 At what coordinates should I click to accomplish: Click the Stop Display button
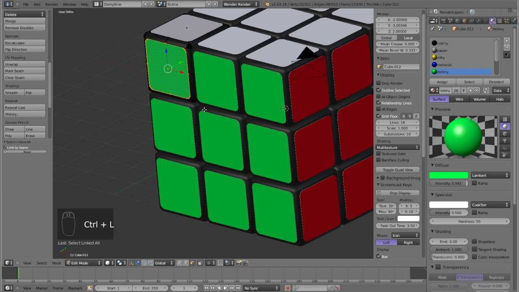click(x=397, y=193)
